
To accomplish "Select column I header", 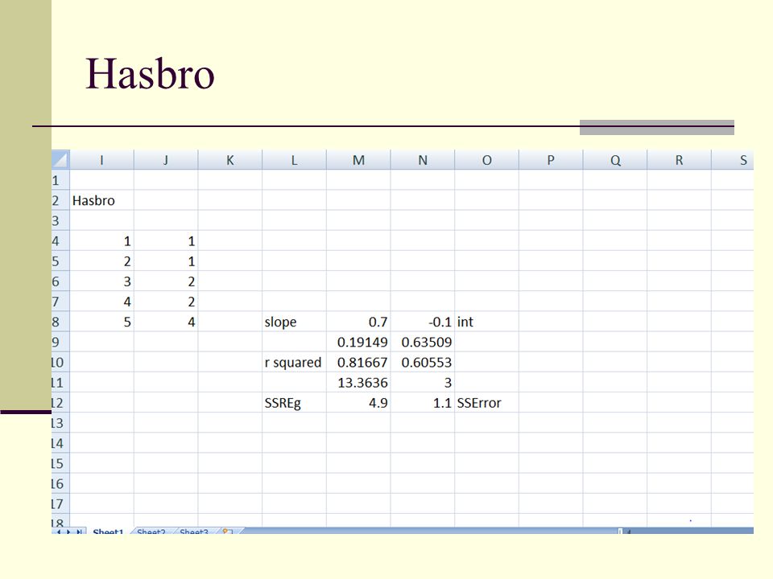I will coord(101,160).
